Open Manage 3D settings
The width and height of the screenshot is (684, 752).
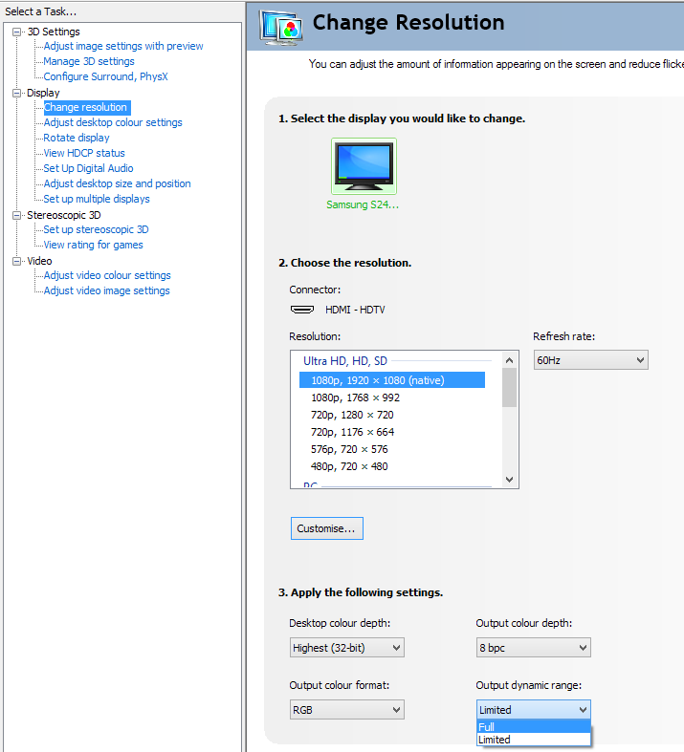(89, 61)
